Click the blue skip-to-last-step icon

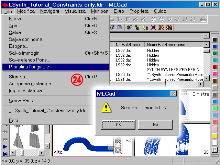click(x=5, y=154)
